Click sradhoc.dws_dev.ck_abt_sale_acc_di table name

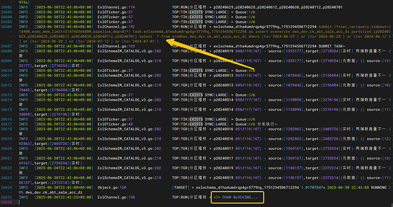click(209, 36)
